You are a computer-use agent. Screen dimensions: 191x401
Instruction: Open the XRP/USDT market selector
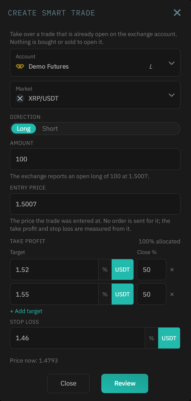click(95, 95)
